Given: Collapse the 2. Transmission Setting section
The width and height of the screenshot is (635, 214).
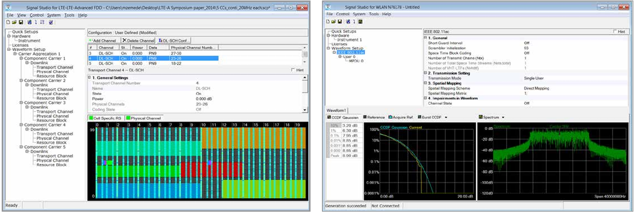Looking at the screenshot, I should coord(425,73).
